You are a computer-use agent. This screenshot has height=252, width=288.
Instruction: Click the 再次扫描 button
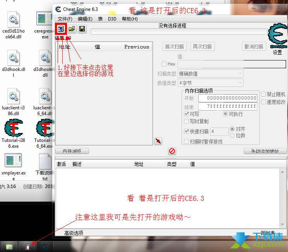tap(202, 47)
